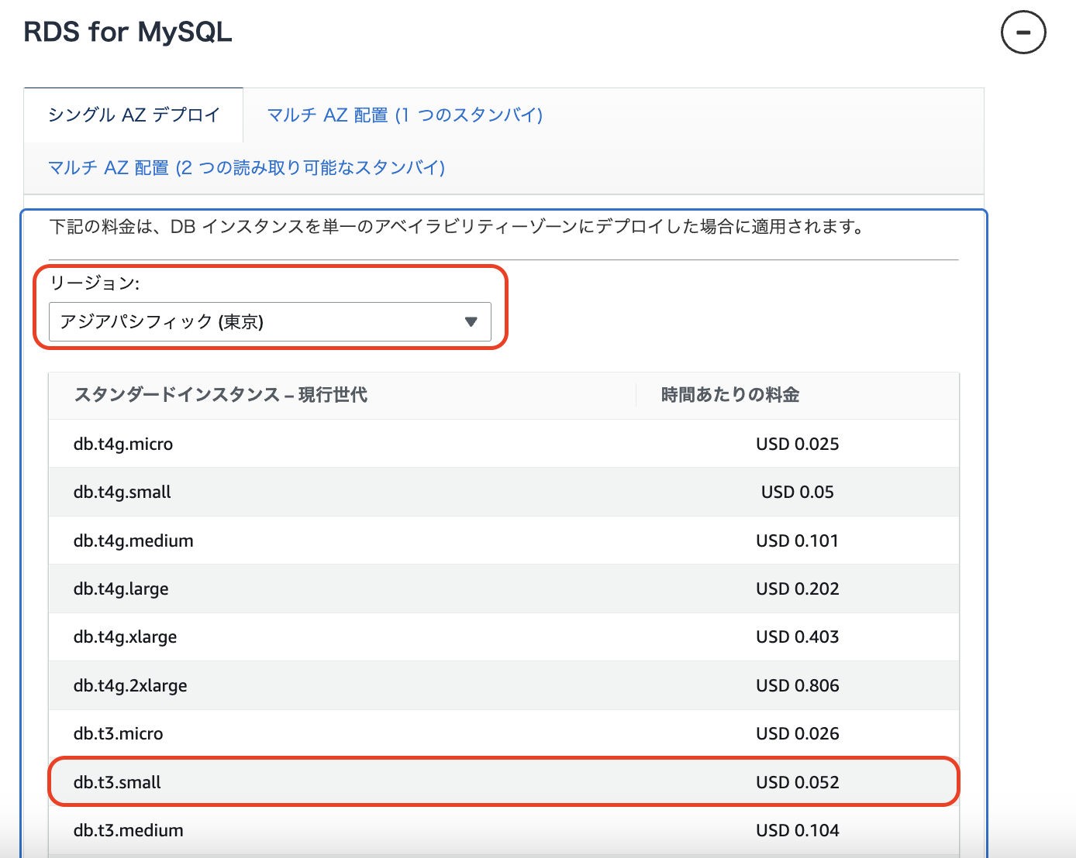Select the db.t4g.xlarge instance name
1076x858 pixels.
(125, 637)
